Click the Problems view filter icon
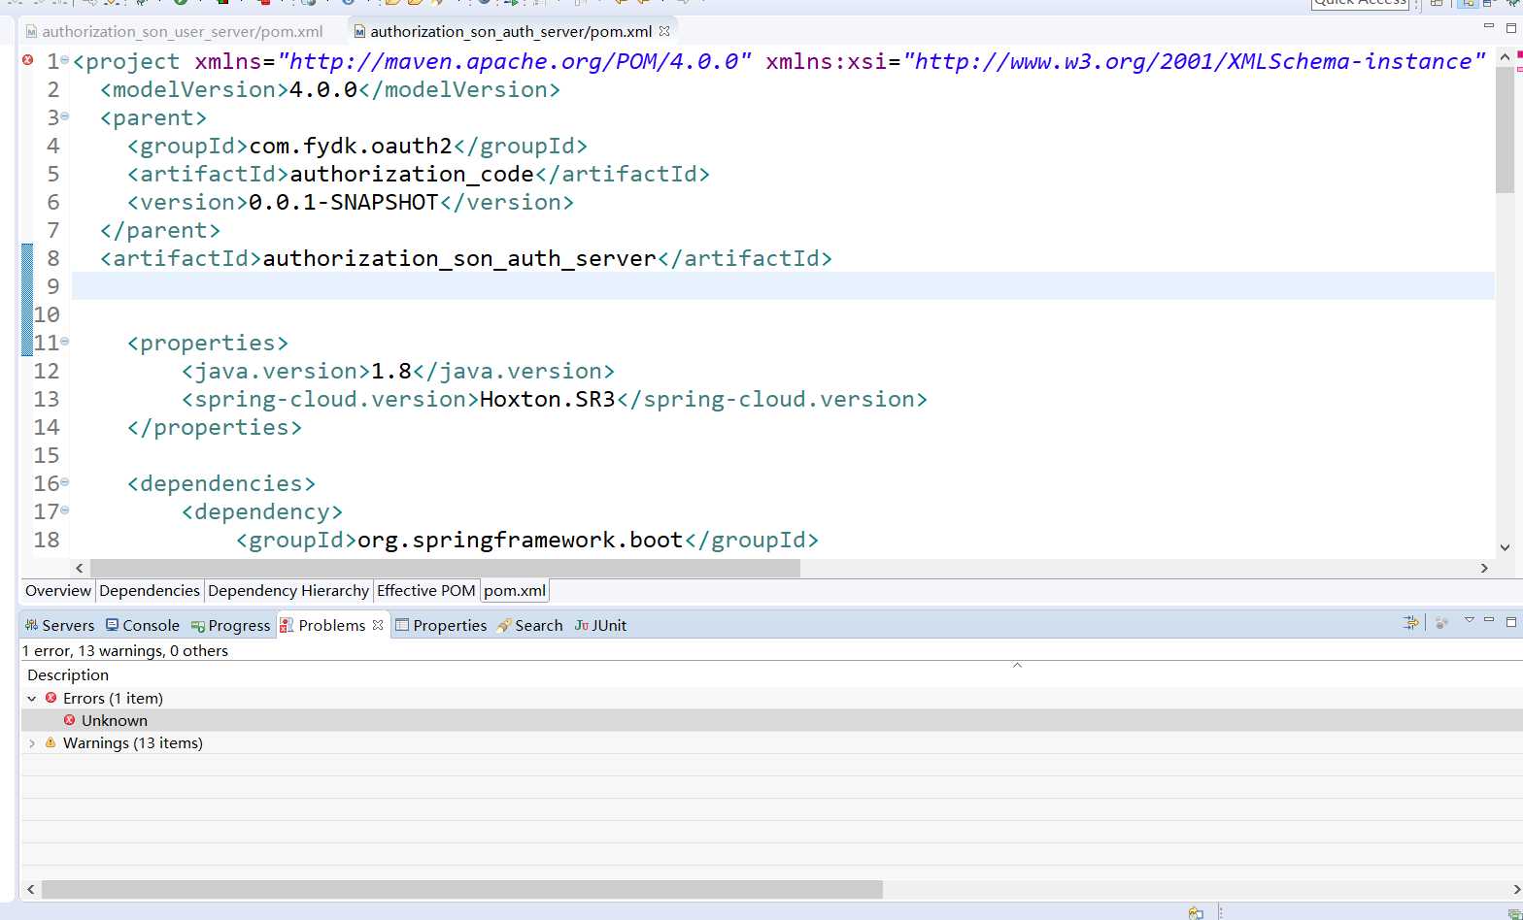Screen dimensions: 1523x920 pos(1411,623)
